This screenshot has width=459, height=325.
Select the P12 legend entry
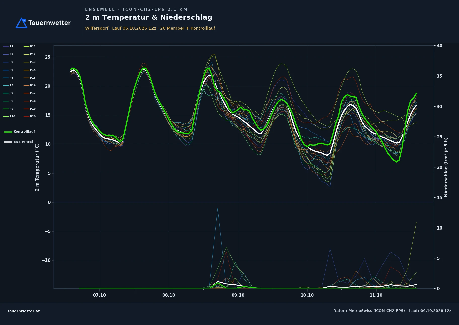pos(30,54)
